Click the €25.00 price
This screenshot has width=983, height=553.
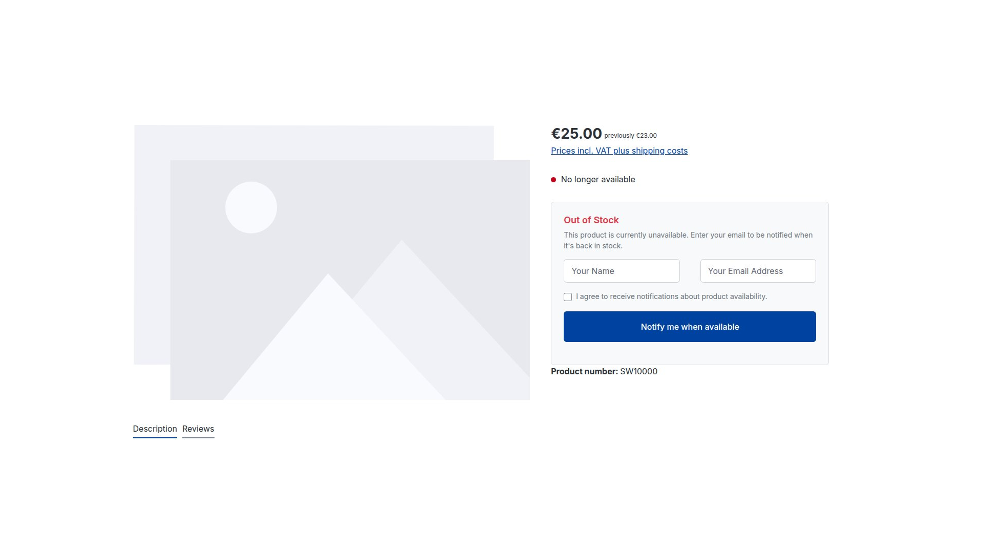point(576,134)
